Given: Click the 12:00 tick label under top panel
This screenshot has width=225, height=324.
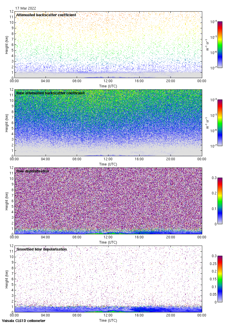Looking at the screenshot, I should click(108, 81).
